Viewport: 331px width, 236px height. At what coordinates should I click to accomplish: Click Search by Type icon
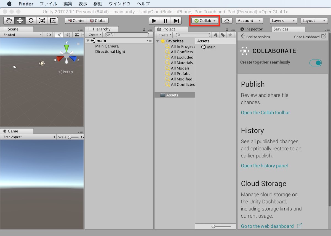[216, 35]
